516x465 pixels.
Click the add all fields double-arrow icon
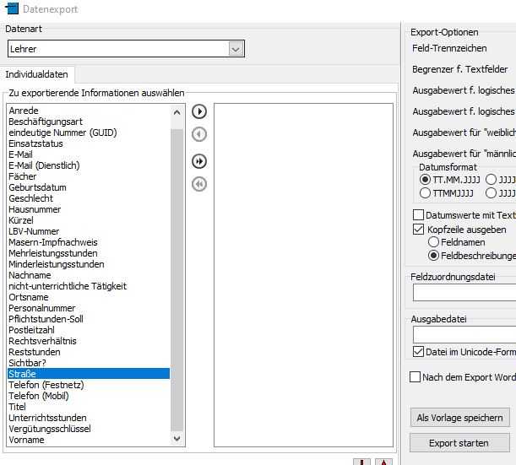pyautogui.click(x=199, y=161)
